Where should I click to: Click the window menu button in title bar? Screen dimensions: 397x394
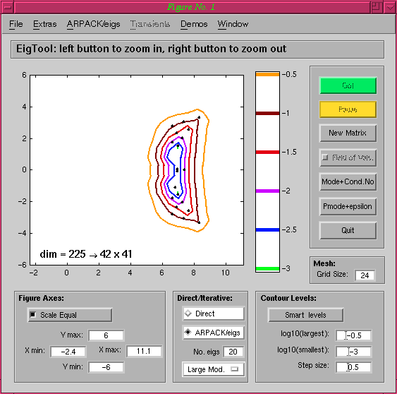click(x=8, y=7)
